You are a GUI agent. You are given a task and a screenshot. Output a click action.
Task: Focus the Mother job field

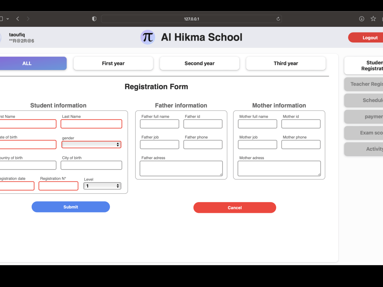[x=257, y=145]
